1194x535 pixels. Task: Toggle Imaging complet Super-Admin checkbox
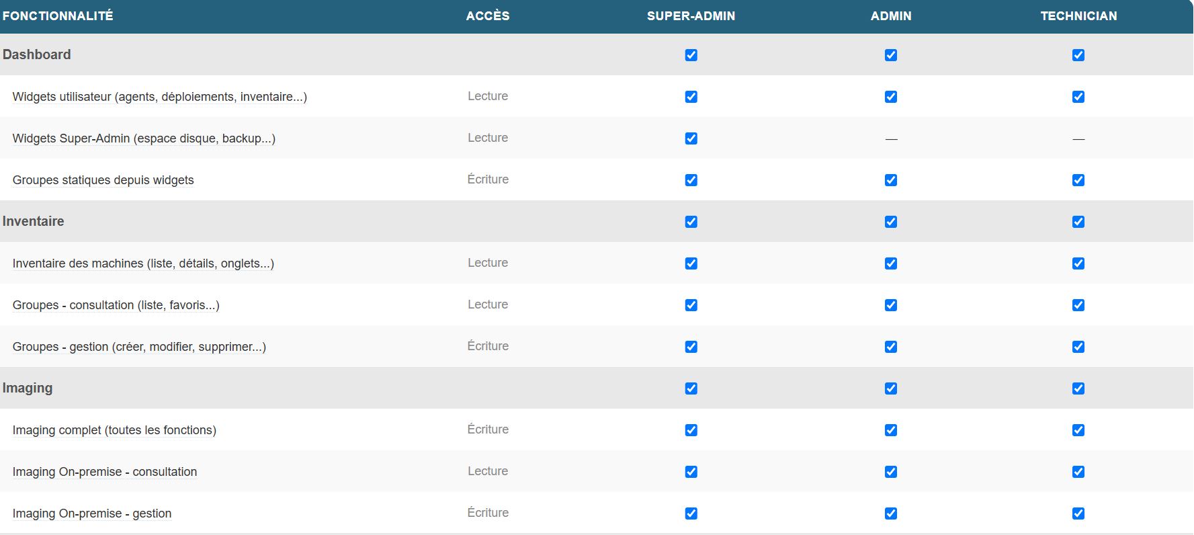691,430
